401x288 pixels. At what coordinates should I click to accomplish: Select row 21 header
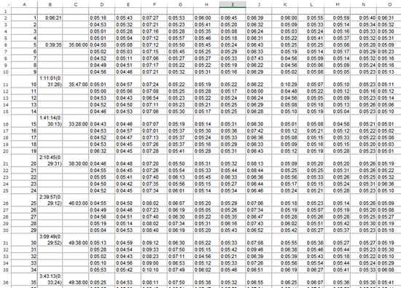6,161
